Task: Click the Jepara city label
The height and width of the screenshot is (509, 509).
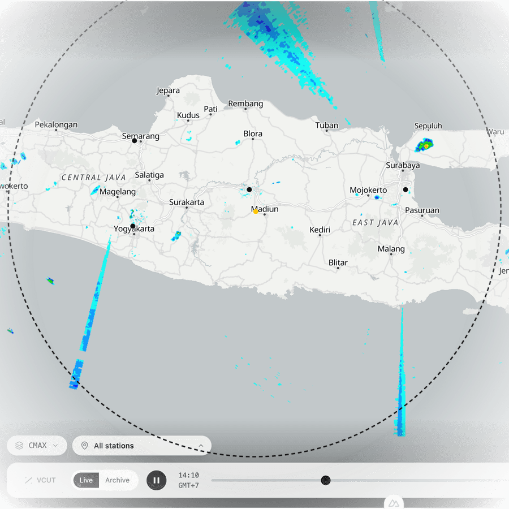Action: point(168,90)
